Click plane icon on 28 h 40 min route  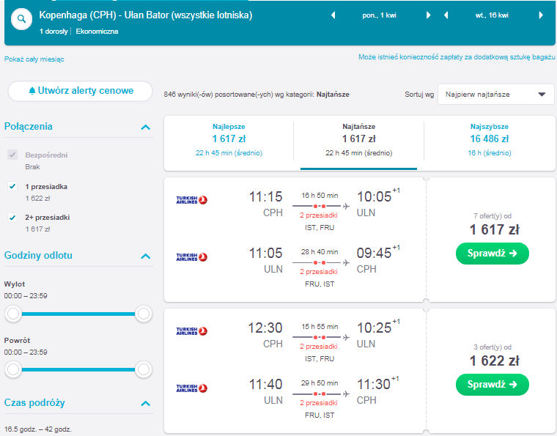346,263
